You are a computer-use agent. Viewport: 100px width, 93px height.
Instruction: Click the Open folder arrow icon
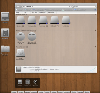coord(35,82)
